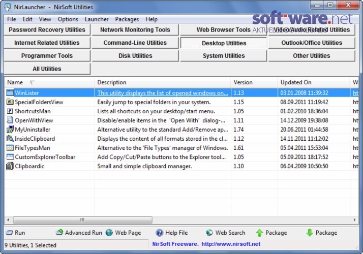Select the CustomExplorerToolbar name
The height and width of the screenshot is (254, 363).
pos(45,157)
